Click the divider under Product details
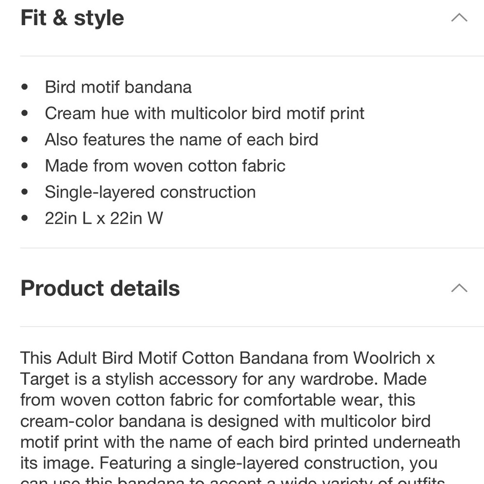The image size is (484, 484). click(x=242, y=325)
